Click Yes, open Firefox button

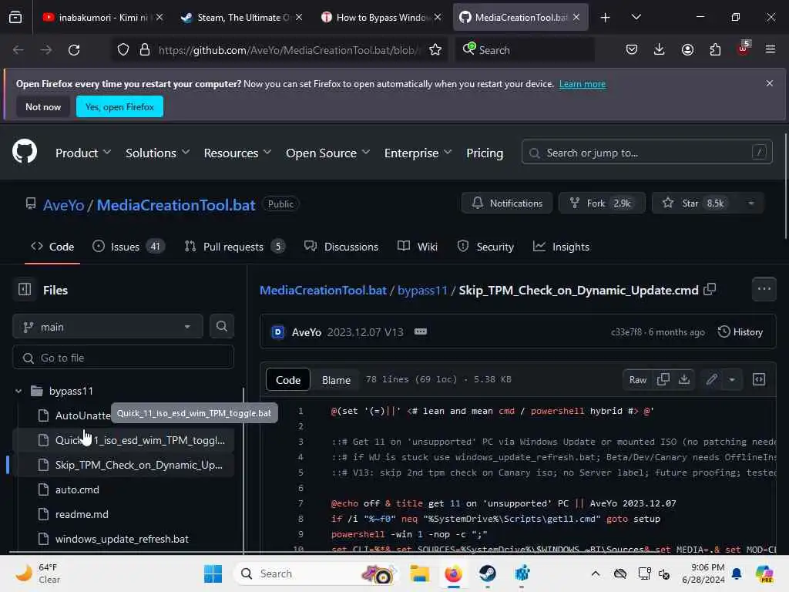coord(119,106)
